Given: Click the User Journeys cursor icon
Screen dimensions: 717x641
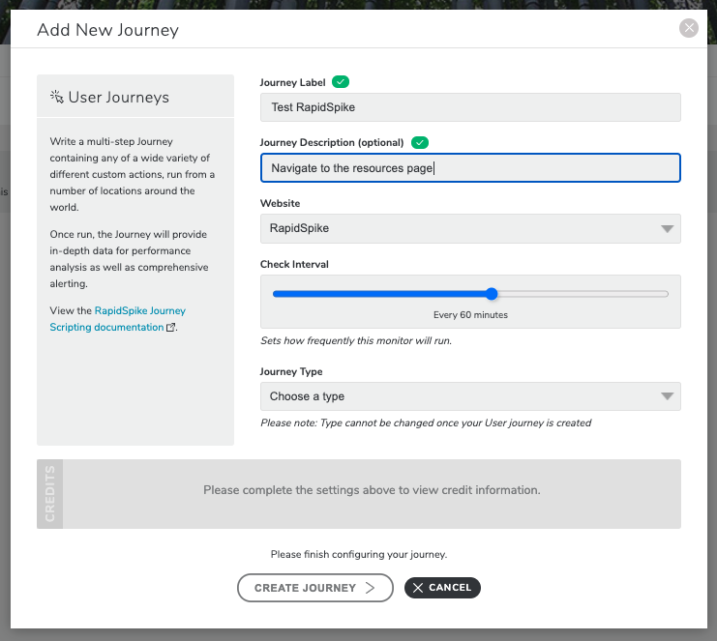Looking at the screenshot, I should click(57, 97).
